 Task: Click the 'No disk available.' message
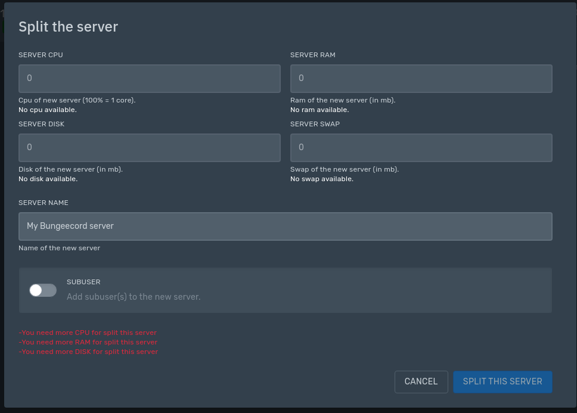tap(48, 179)
